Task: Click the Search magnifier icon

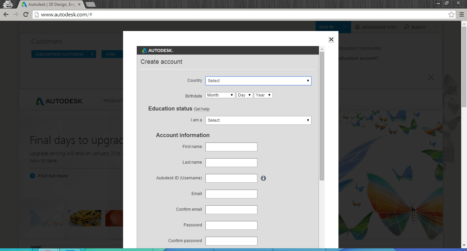Action: coord(406,27)
